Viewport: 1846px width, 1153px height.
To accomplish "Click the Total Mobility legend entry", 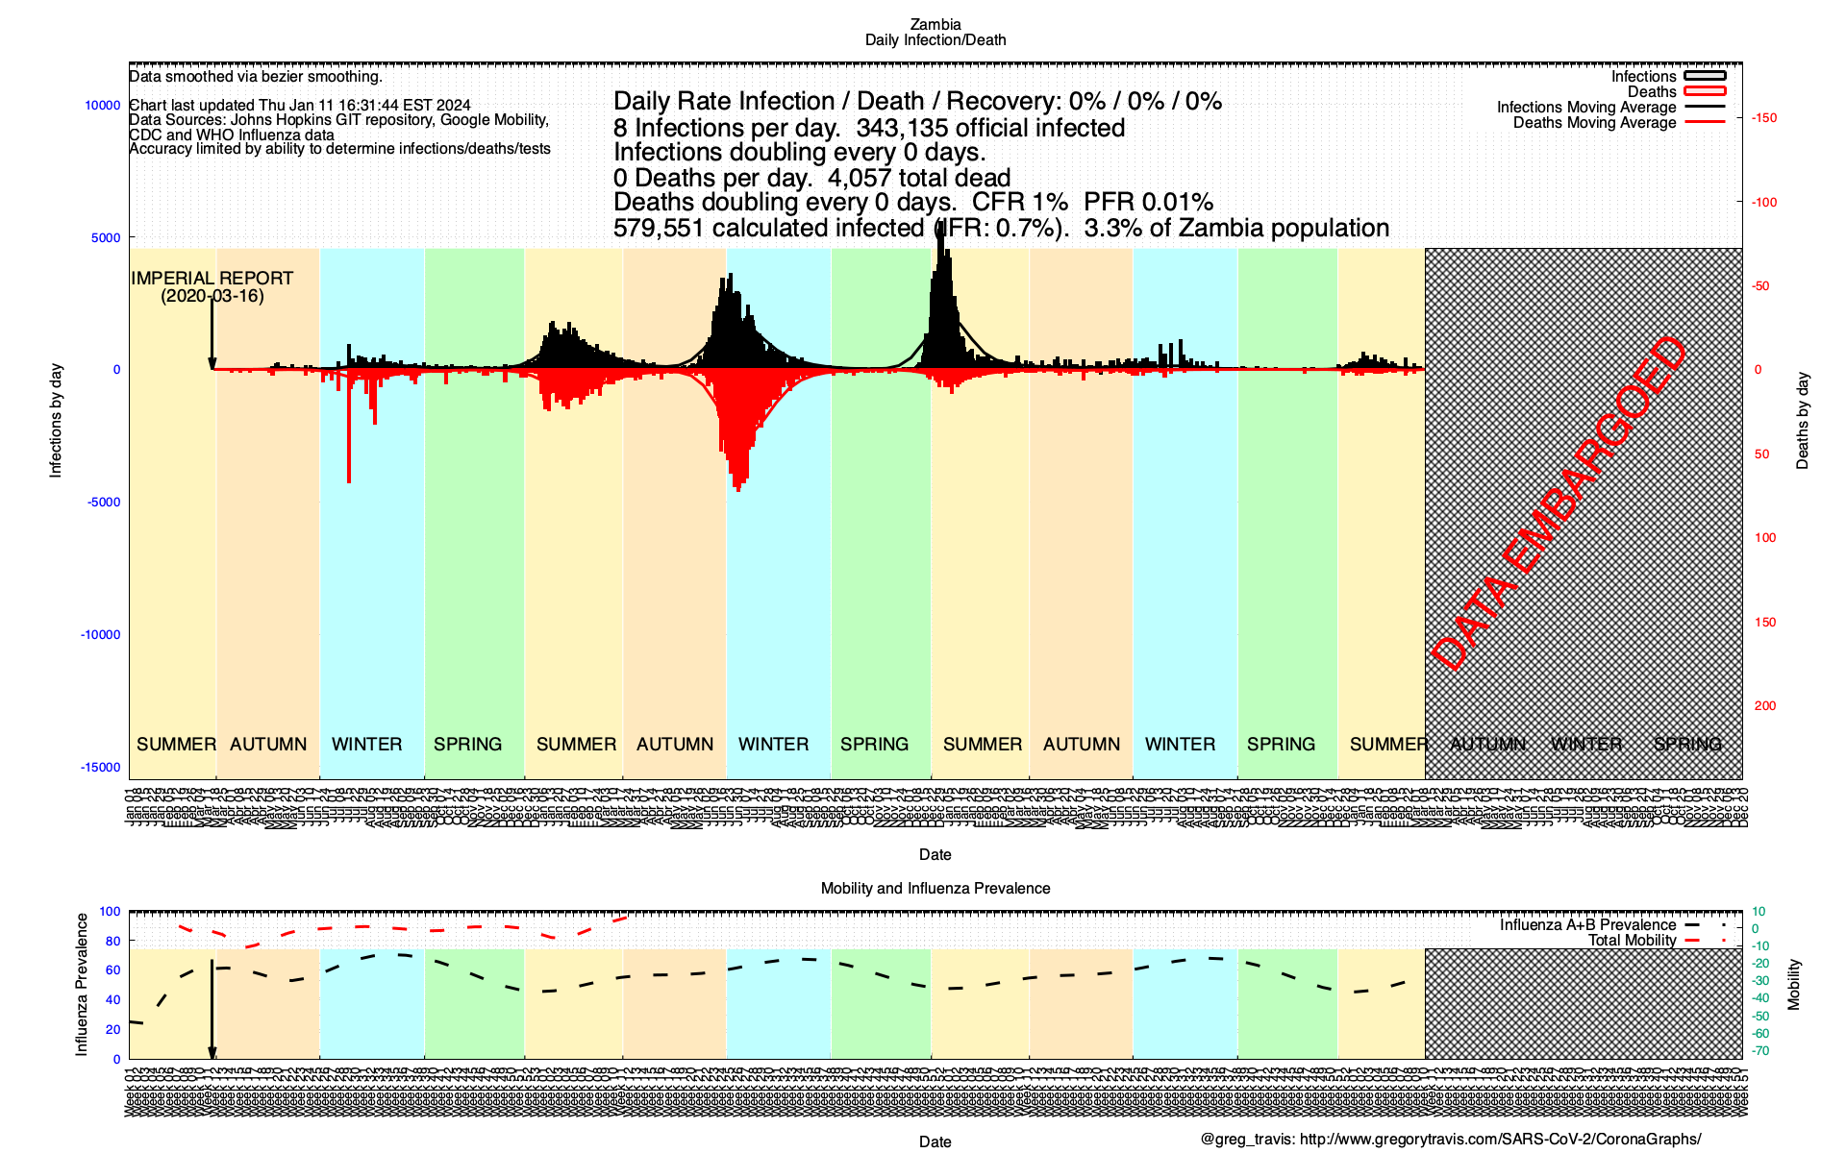I will coord(1632,941).
